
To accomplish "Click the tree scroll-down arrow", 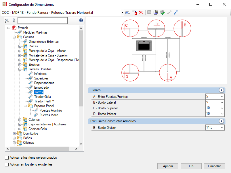I will click(81, 144).
